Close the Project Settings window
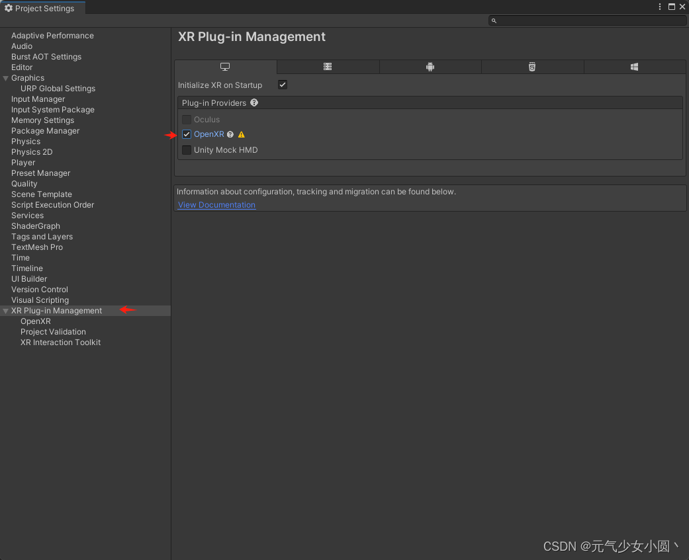 [682, 7]
